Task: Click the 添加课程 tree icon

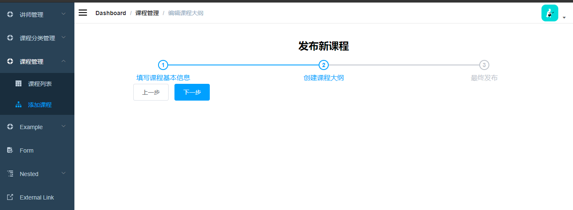Action: coord(18,104)
